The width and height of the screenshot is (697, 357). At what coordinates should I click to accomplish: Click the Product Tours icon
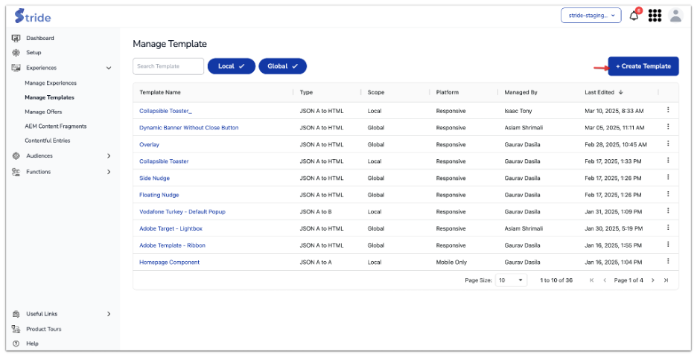[x=16, y=329]
